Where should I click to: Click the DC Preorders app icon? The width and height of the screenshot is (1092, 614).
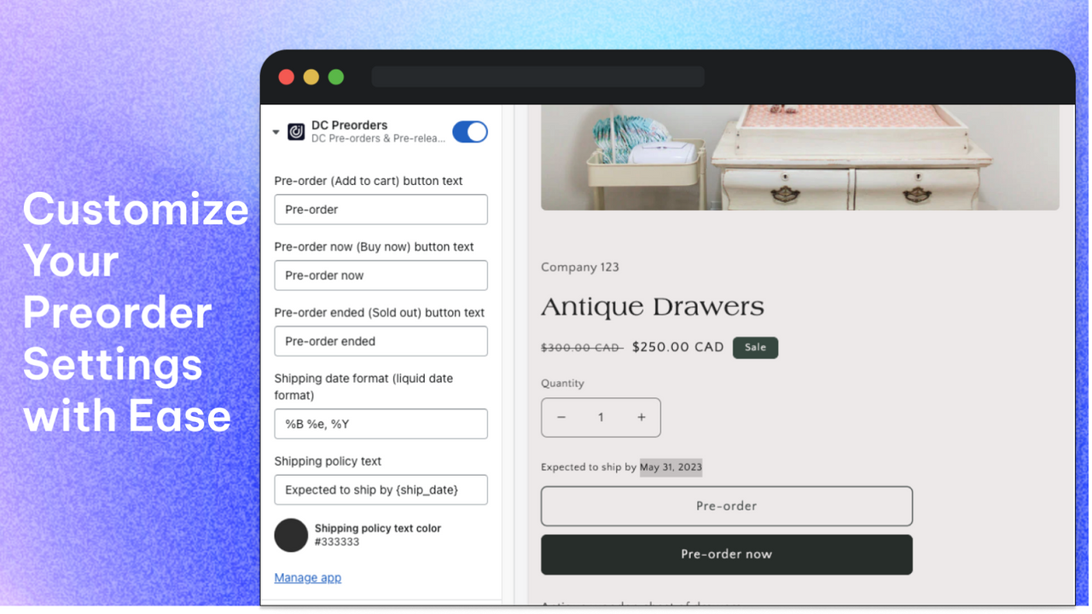tap(296, 131)
